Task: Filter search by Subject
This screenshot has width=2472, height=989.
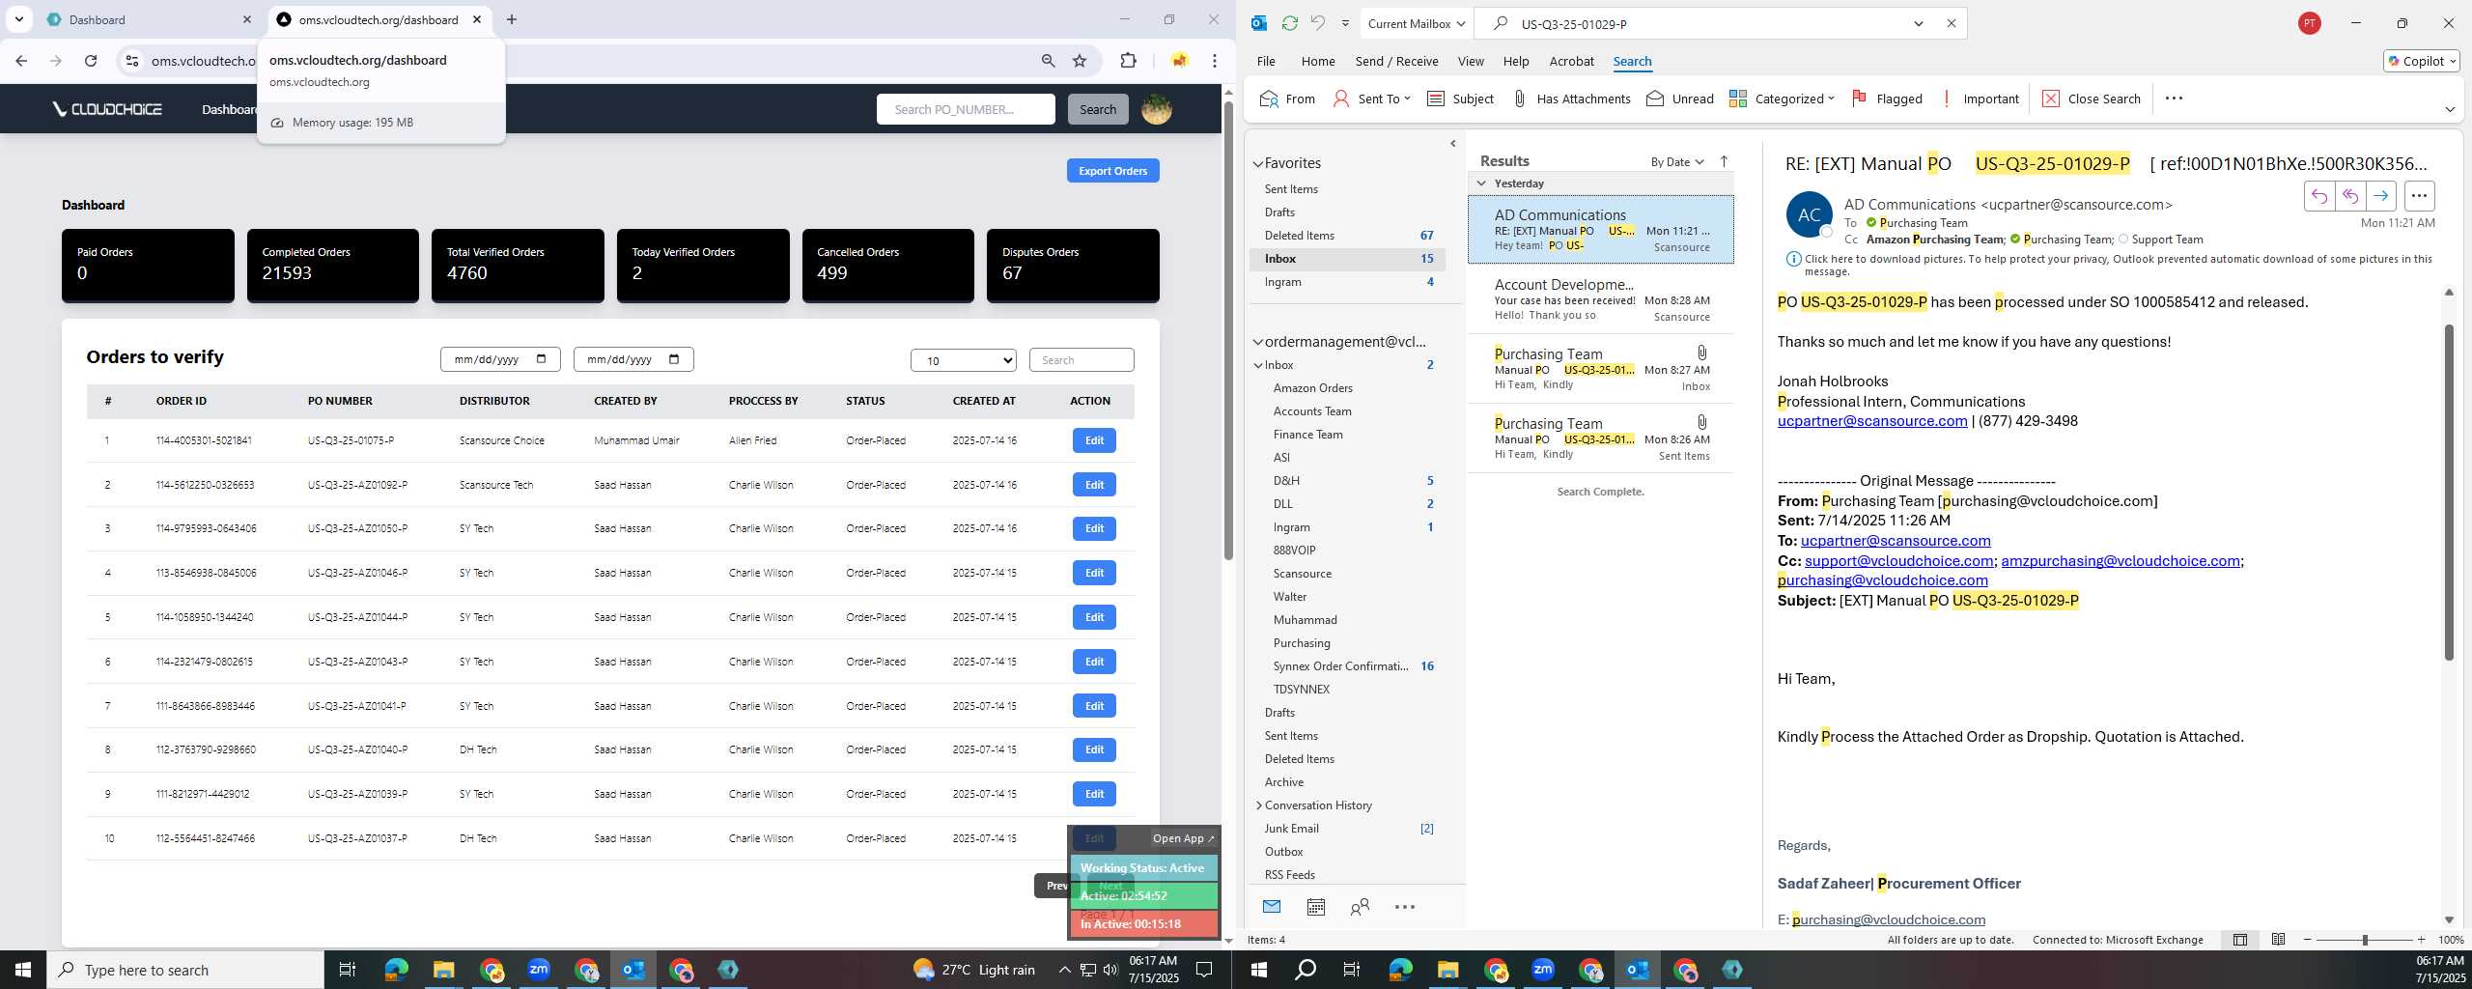Action: pyautogui.click(x=1460, y=99)
